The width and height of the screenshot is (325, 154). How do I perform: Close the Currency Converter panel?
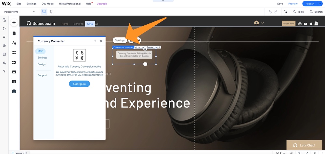click(x=101, y=41)
